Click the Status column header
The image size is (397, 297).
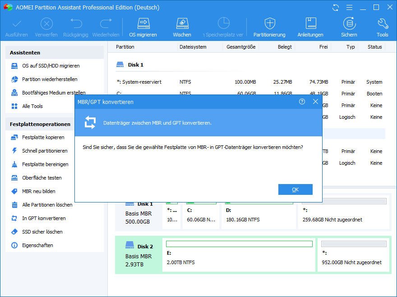pos(375,47)
